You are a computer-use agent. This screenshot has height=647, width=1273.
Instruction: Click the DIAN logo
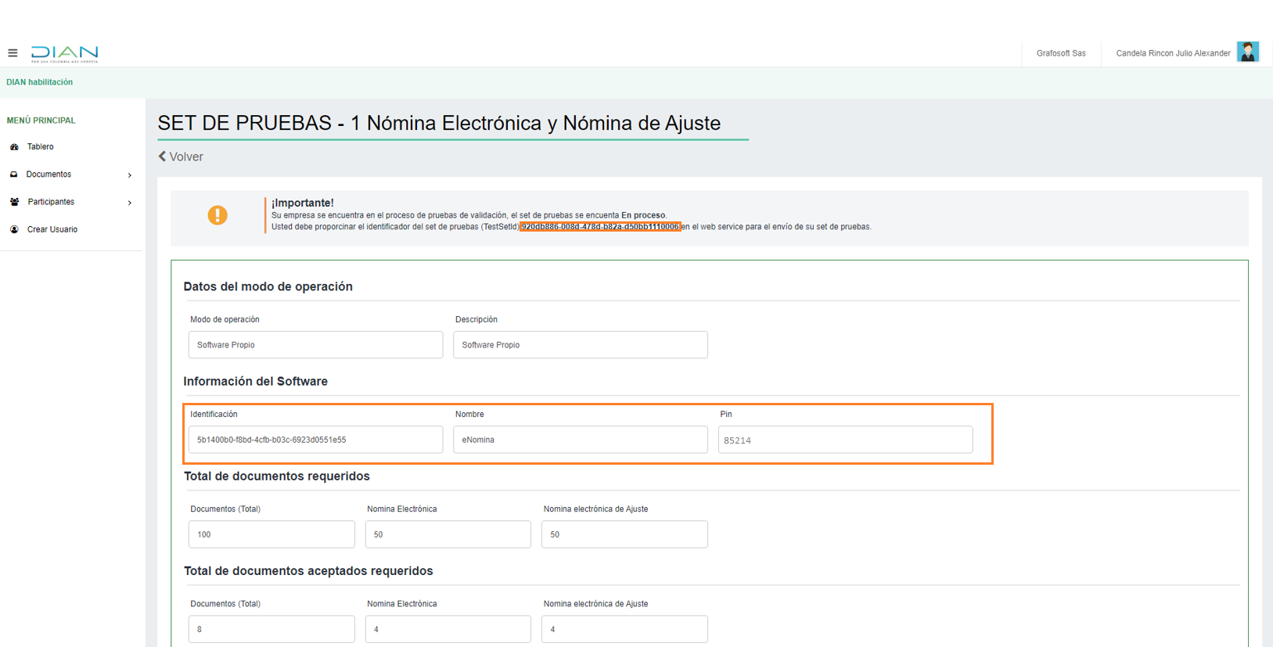(x=64, y=53)
